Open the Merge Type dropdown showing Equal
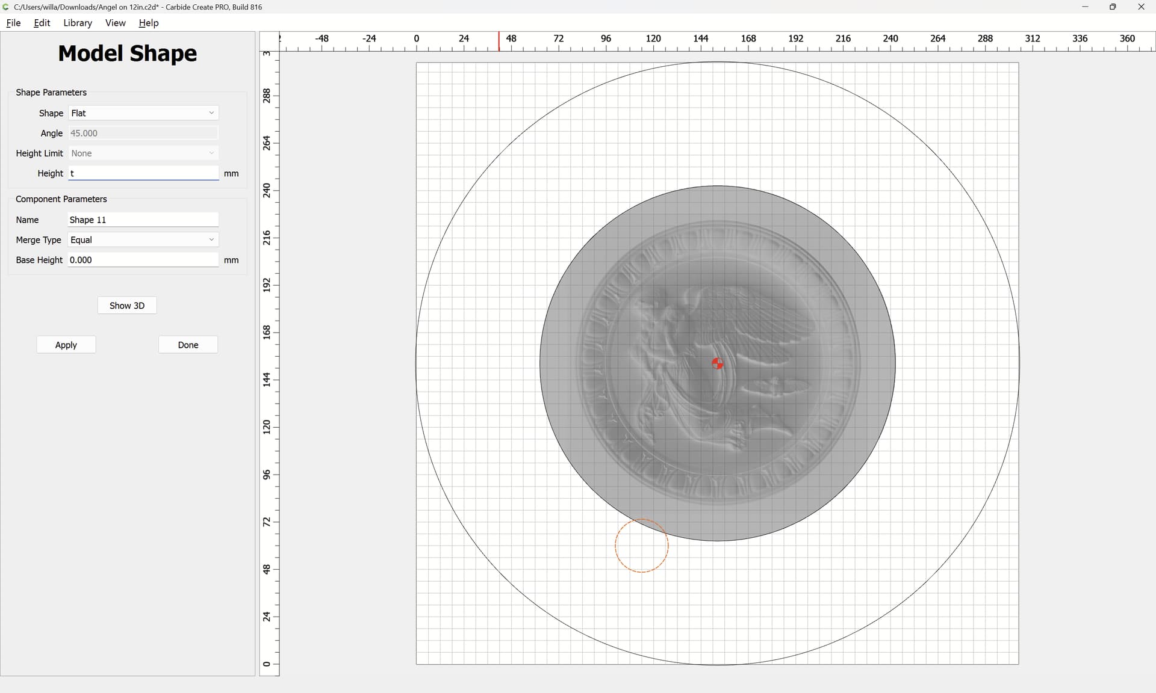Image resolution: width=1156 pixels, height=693 pixels. pos(143,240)
